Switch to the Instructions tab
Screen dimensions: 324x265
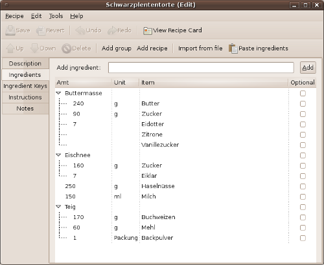click(x=25, y=97)
